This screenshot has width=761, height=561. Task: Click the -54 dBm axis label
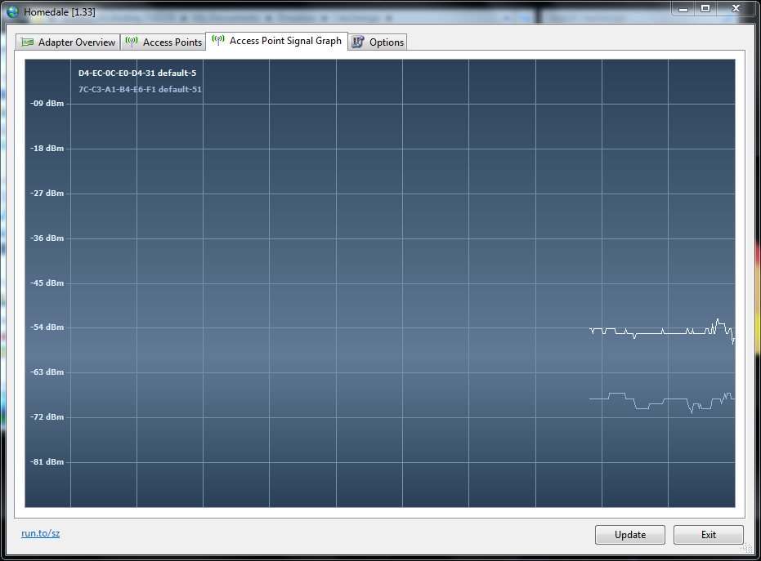(x=47, y=327)
